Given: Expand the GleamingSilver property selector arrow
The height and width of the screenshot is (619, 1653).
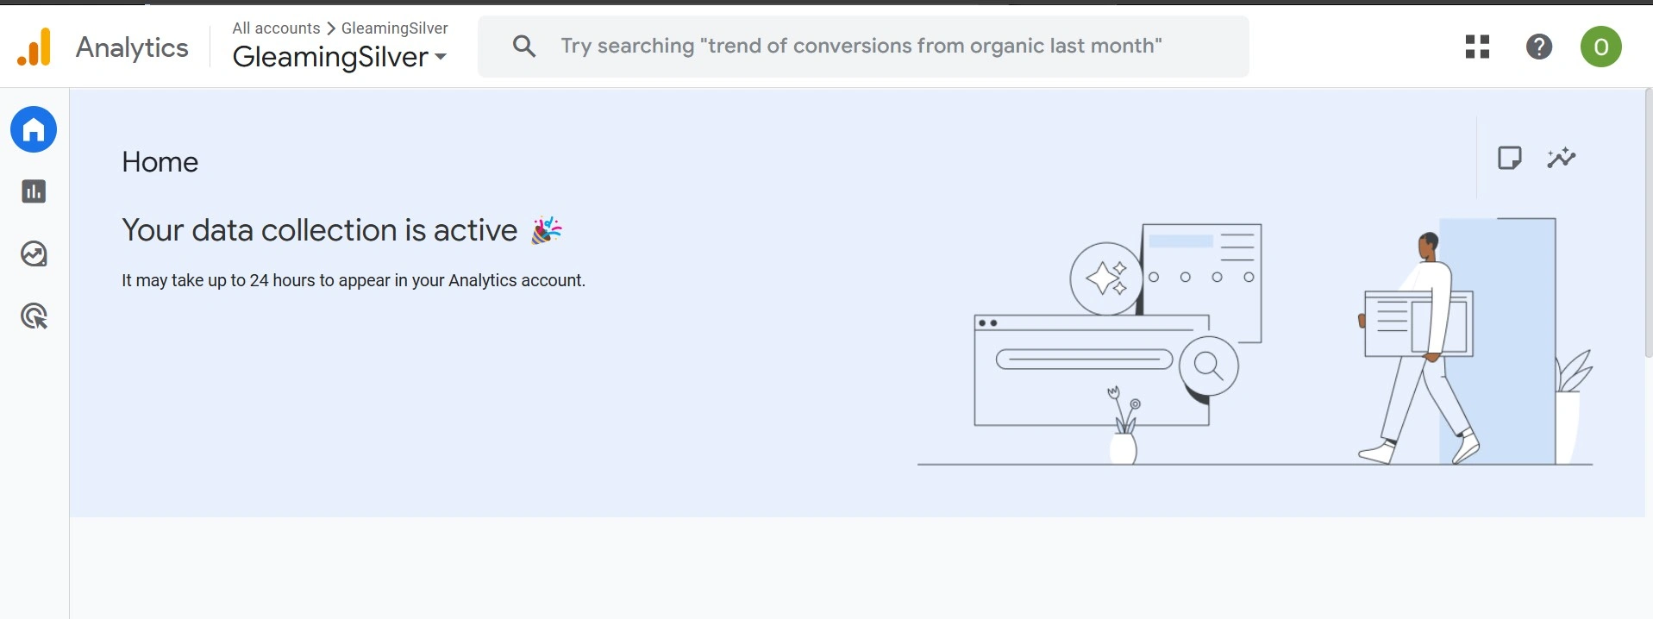Looking at the screenshot, I should click(x=441, y=57).
